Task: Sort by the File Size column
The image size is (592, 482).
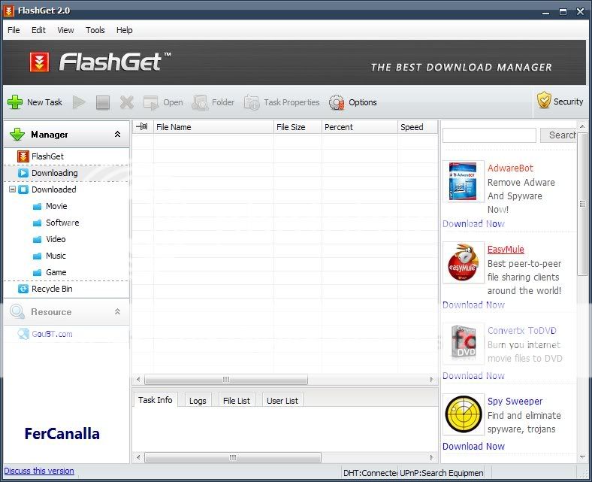Action: coord(298,127)
